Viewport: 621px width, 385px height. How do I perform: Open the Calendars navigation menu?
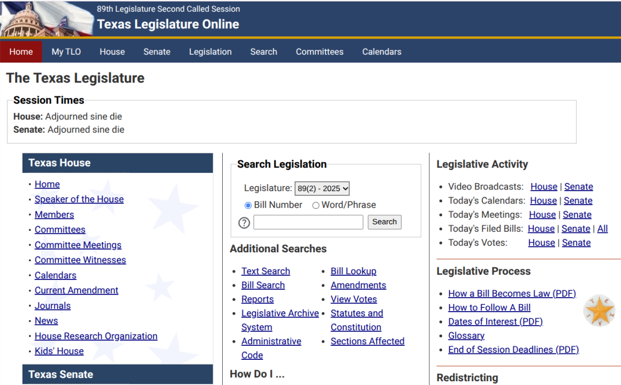[382, 52]
